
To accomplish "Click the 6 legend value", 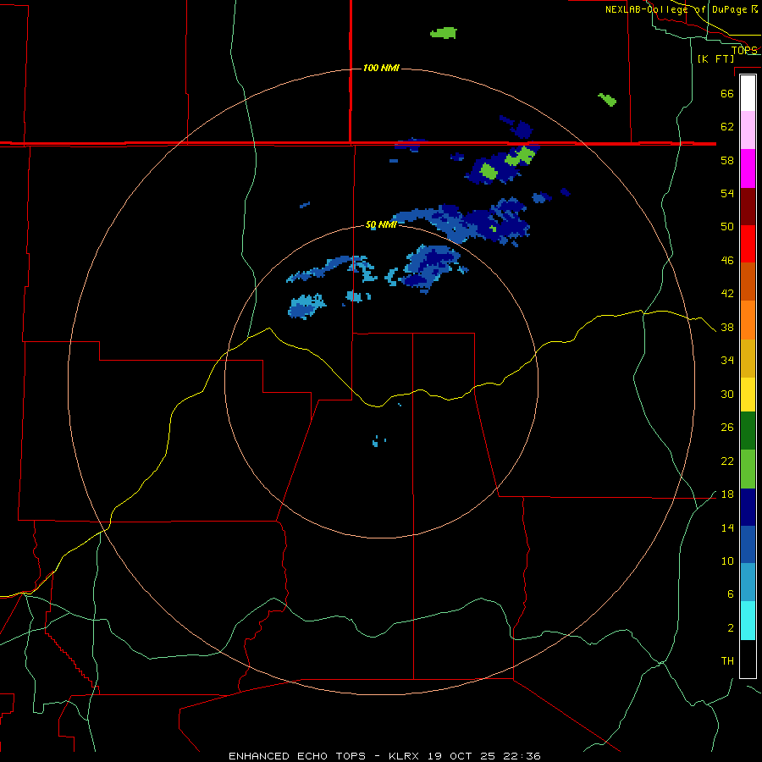I will 731,594.
